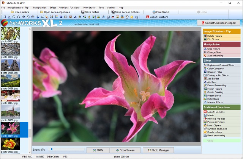Viewport: 243px width, 159px height.
Task: Click Contact/Questions/Support button
Action: (x=221, y=23)
